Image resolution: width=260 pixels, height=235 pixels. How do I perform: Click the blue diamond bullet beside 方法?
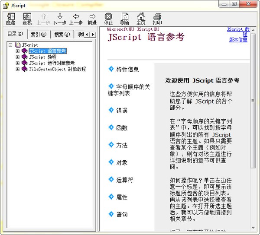pos(111,145)
